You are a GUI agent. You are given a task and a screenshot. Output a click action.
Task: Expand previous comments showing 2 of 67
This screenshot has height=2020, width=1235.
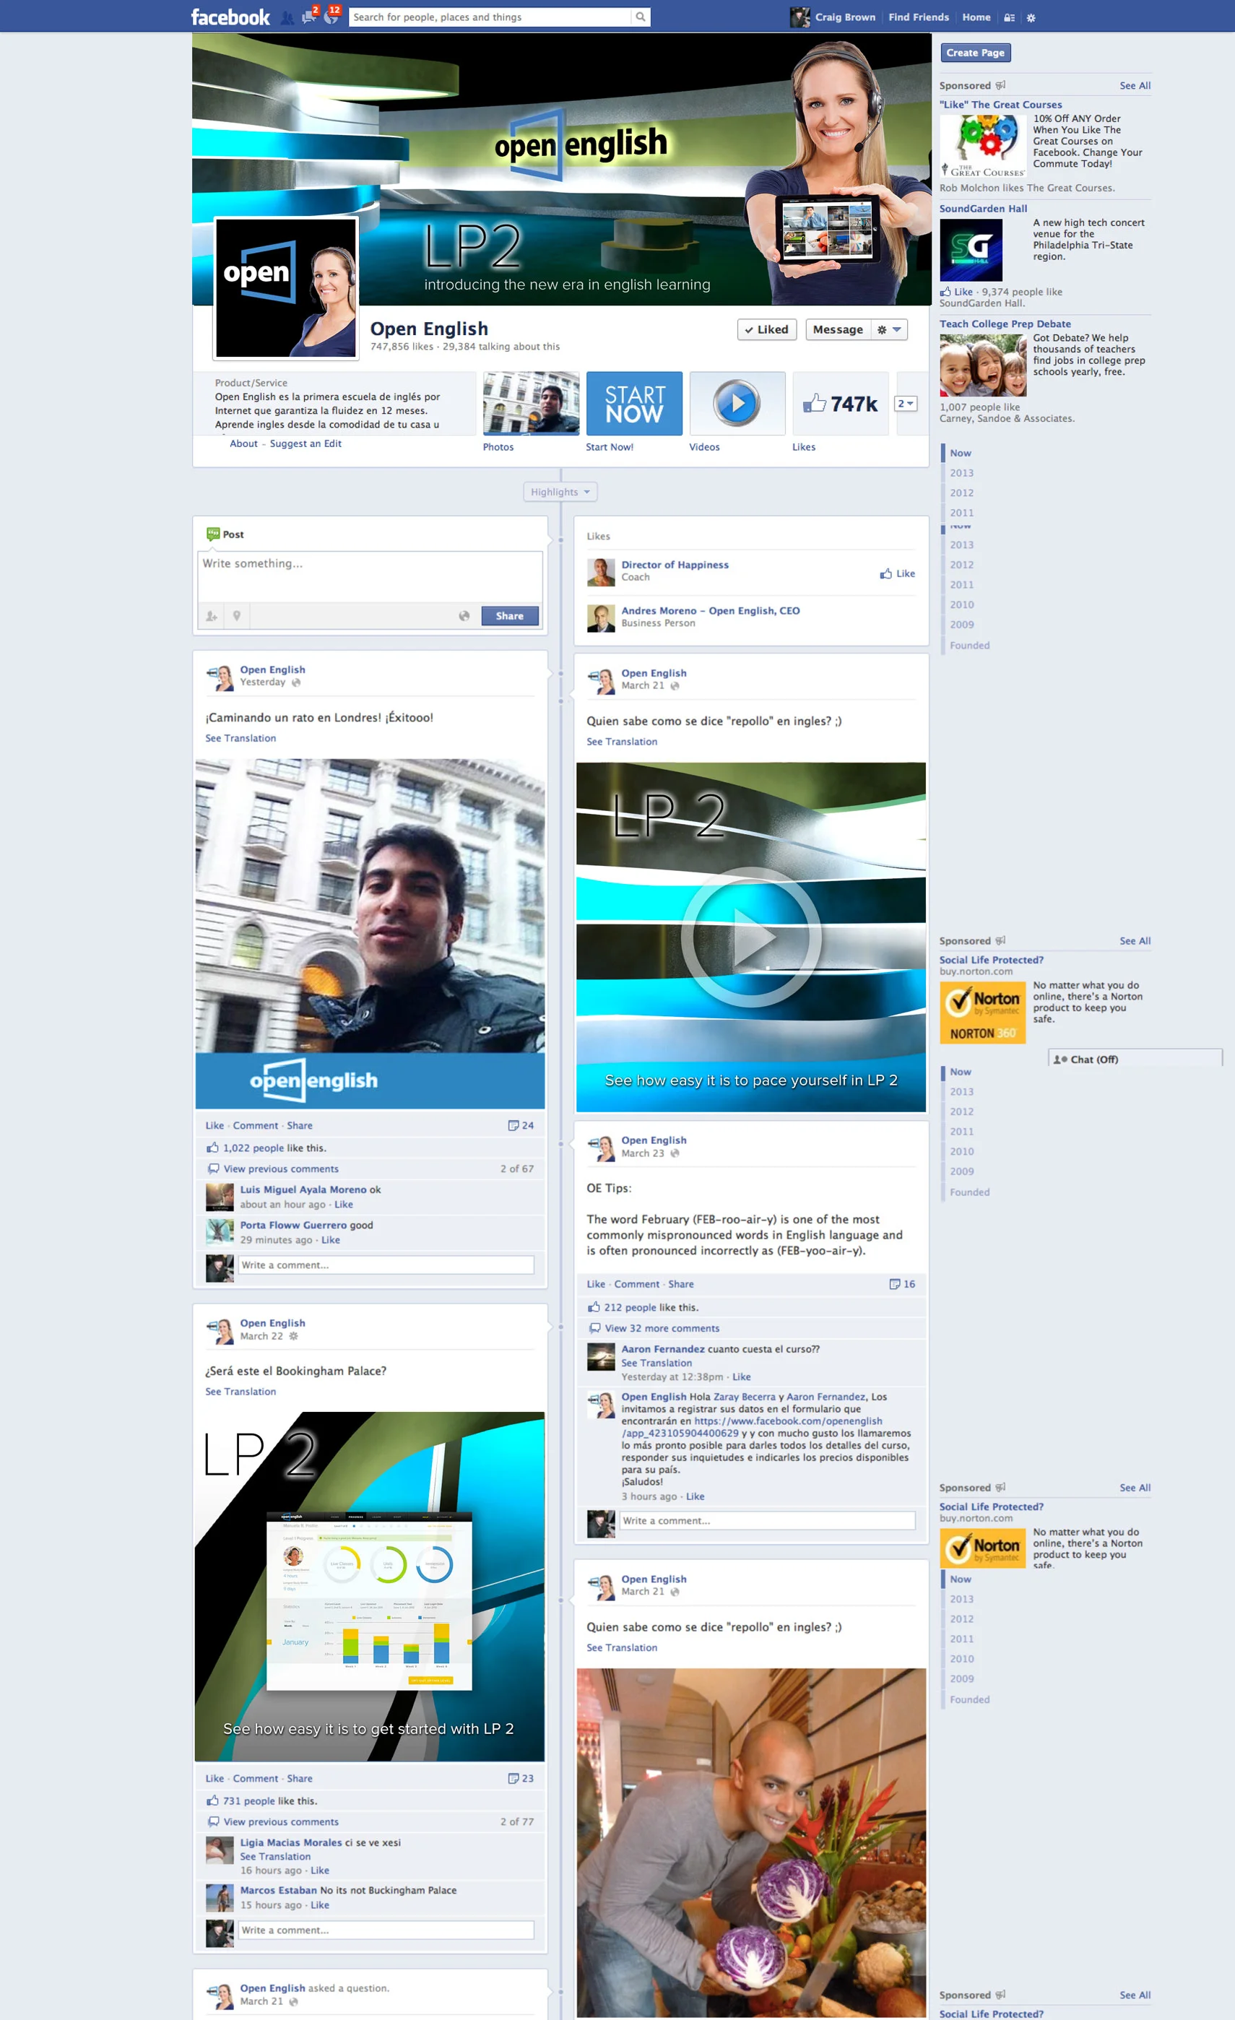pos(280,1169)
